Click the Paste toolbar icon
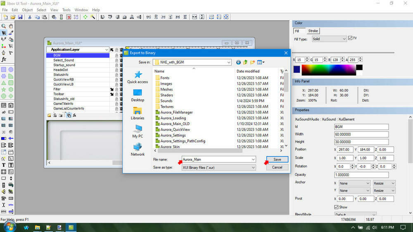The image size is (413, 232). click(x=45, y=17)
